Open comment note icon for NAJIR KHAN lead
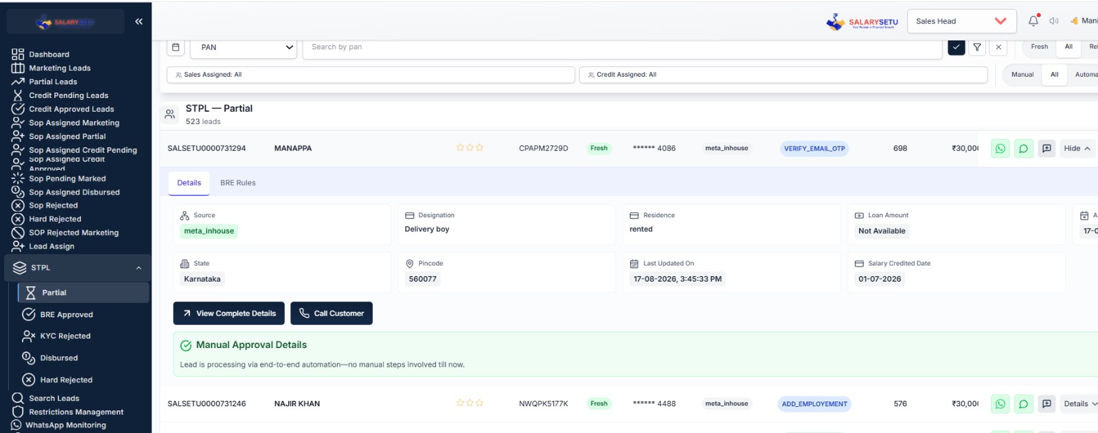Screen dimensions: 1098x433 coord(1047,404)
